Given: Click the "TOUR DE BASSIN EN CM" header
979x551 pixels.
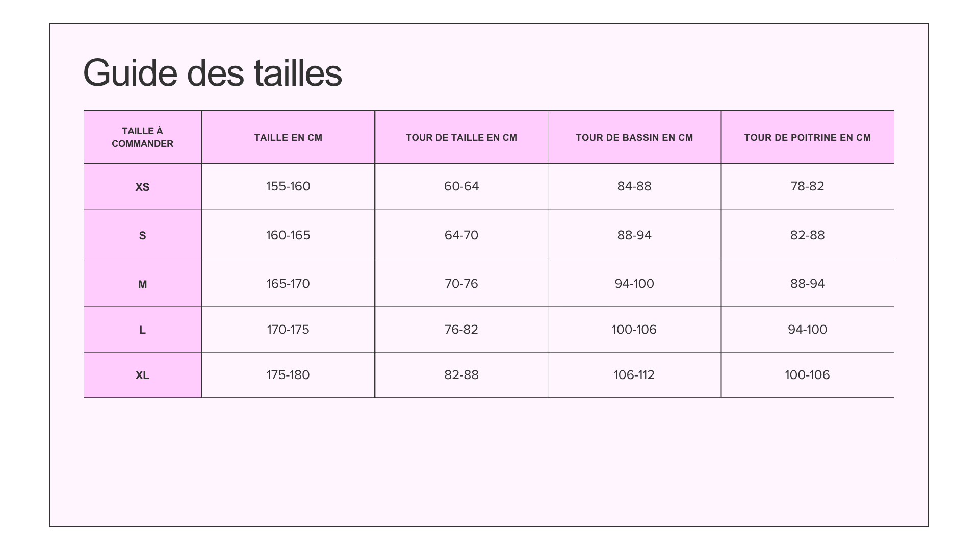Looking at the screenshot, I should coord(634,138).
